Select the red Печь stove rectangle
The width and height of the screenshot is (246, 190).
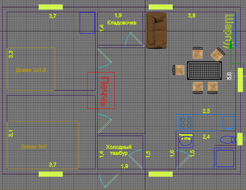point(101,90)
